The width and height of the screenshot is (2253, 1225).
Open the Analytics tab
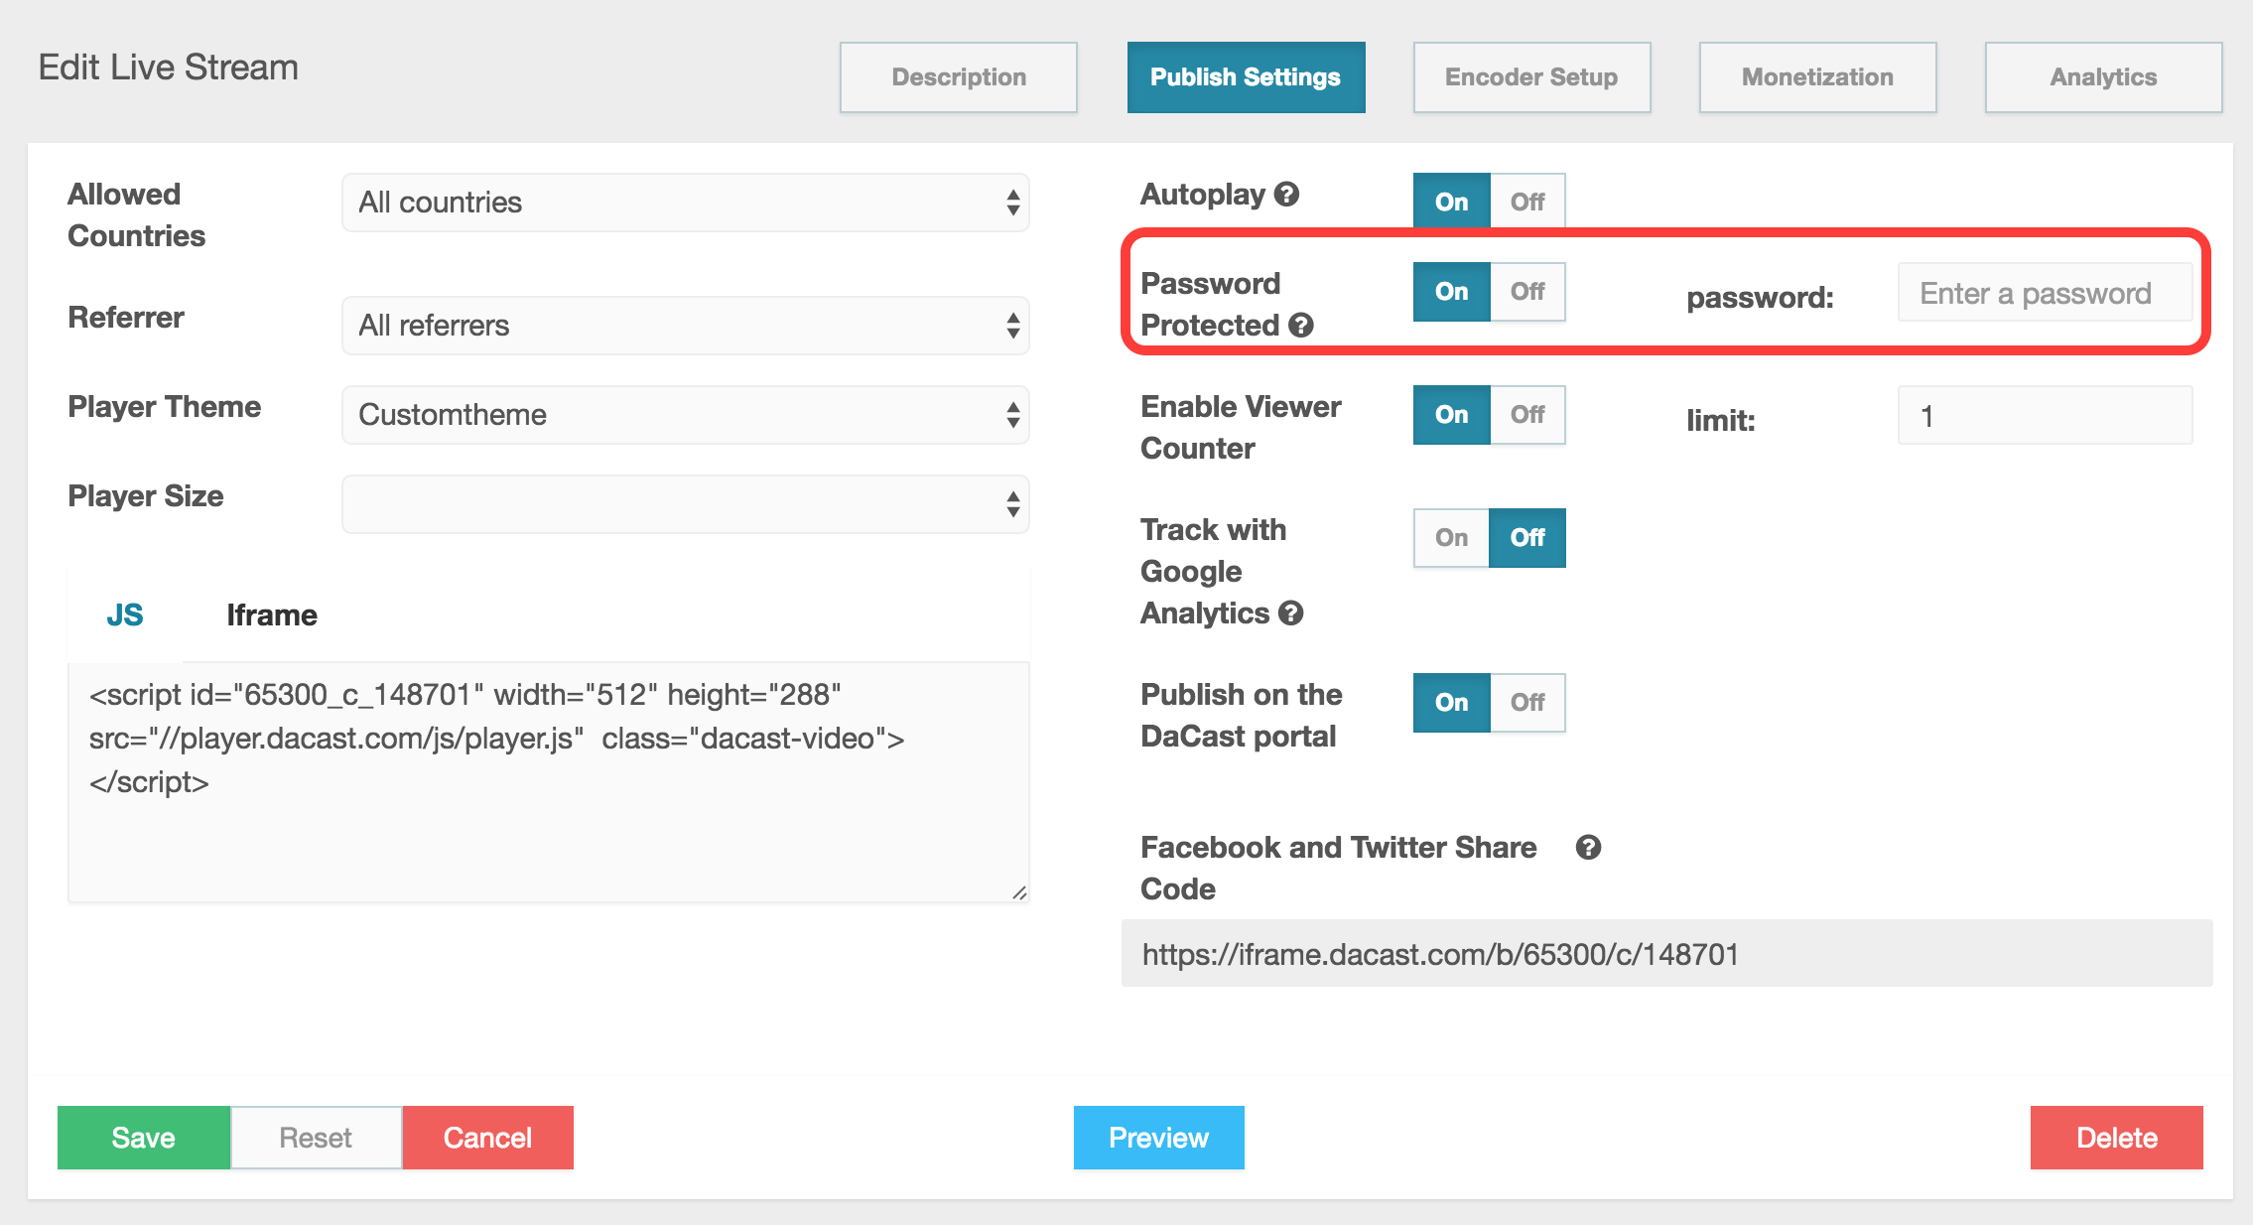pyautogui.click(x=2103, y=77)
